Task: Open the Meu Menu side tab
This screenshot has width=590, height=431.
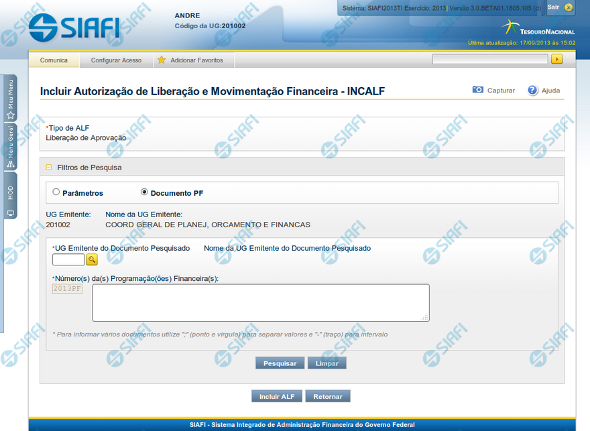Action: tap(11, 98)
